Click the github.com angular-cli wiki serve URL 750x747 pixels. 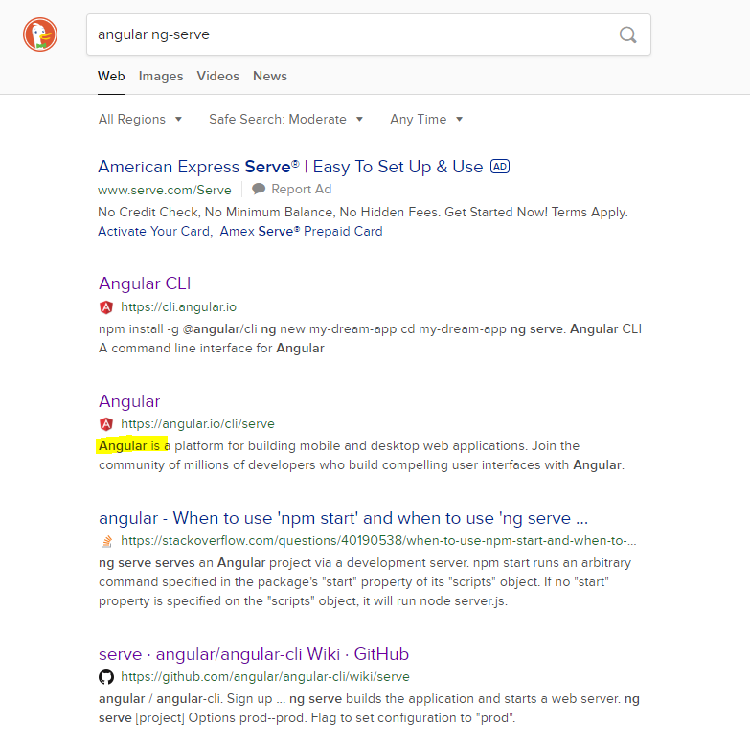point(265,677)
